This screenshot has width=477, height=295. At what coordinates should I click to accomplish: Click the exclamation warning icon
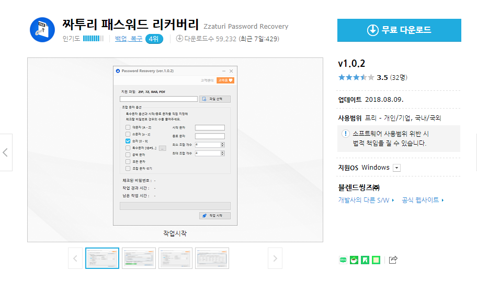pyautogui.click(x=345, y=134)
